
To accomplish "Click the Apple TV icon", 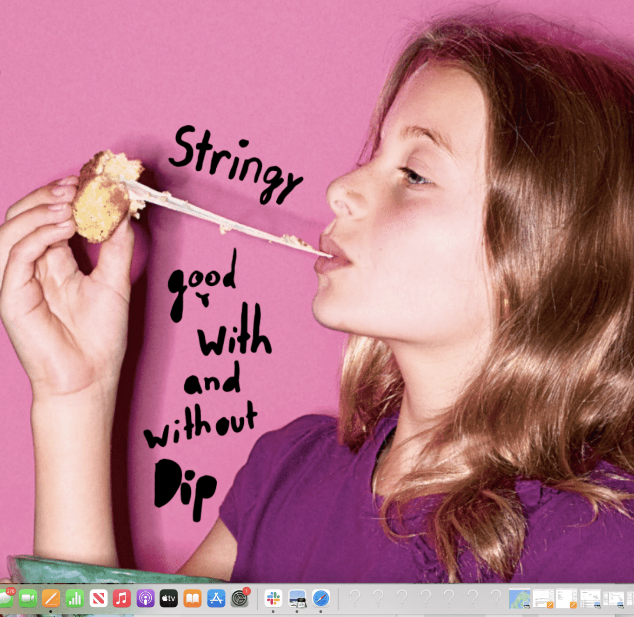I will coord(168,598).
